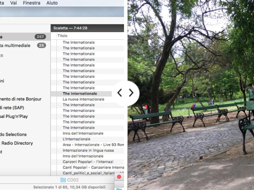Image resolution: width=254 pixels, height=190 pixels.
Task: Select the bold highlighted The Internationale track
Action: [x=80, y=93]
